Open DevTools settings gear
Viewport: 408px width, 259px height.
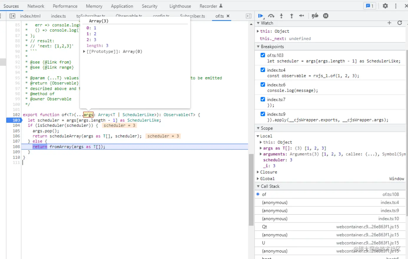click(385, 6)
